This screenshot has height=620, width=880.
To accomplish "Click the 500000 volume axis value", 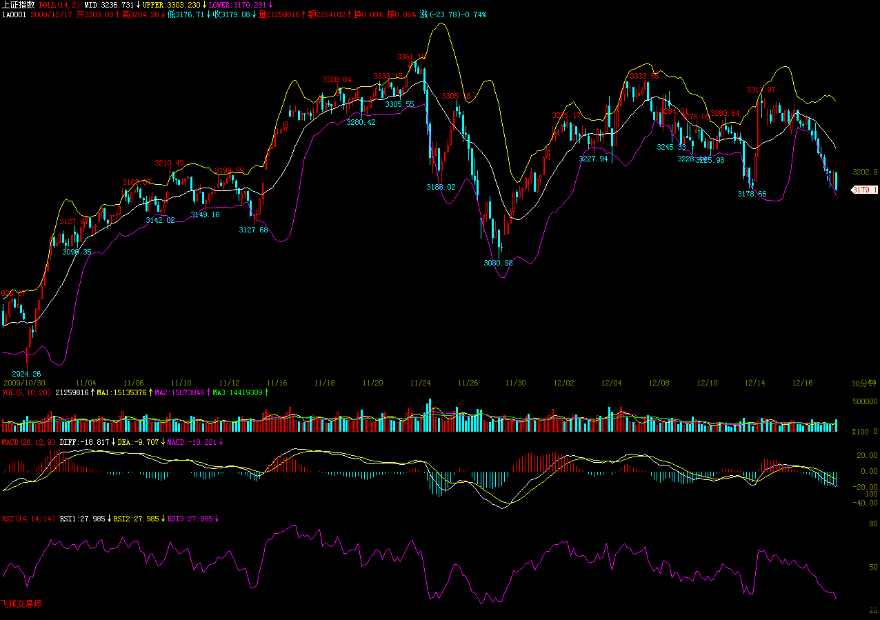I will pos(865,401).
